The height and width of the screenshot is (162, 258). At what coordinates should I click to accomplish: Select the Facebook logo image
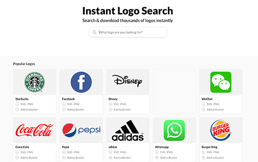coord(81,82)
